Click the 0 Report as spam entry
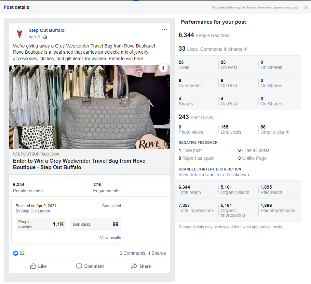This screenshot has width=311, height=284. coord(196,158)
